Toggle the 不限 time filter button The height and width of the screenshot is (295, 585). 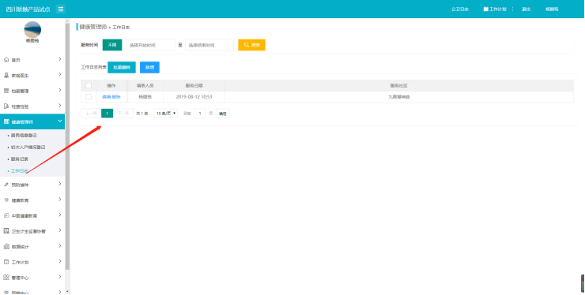(x=112, y=45)
